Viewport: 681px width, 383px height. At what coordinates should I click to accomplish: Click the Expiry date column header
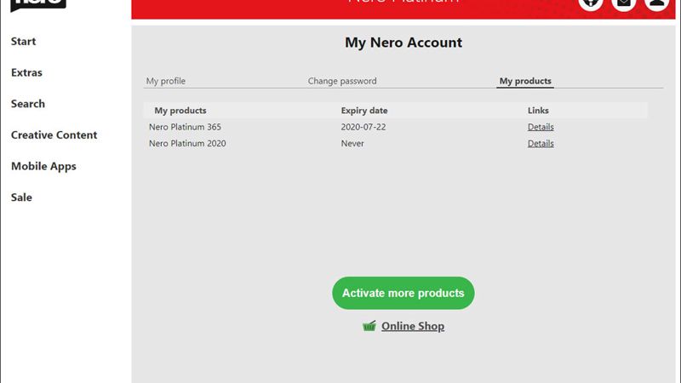coord(364,111)
